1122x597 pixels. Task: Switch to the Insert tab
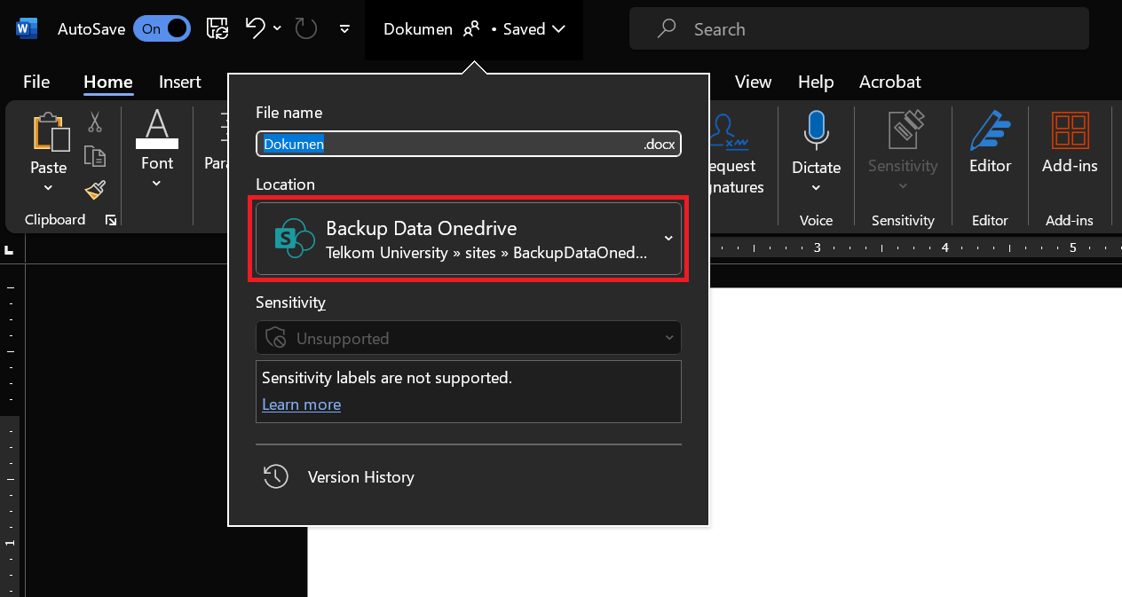[180, 82]
